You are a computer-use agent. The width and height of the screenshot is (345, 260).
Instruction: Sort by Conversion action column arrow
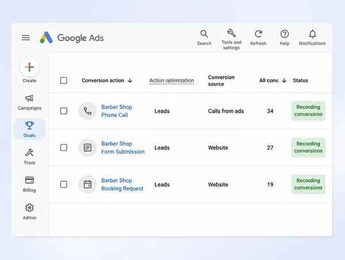130,81
